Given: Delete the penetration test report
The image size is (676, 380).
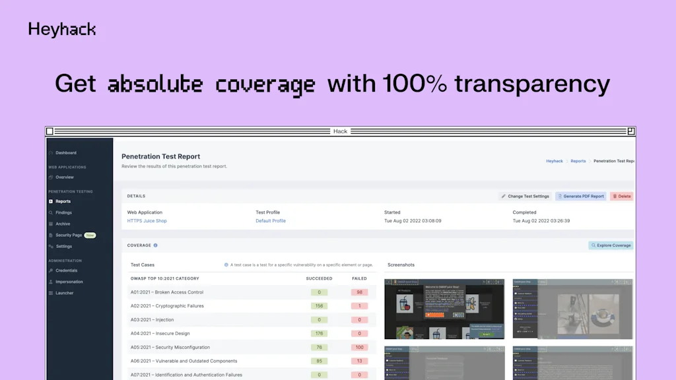Looking at the screenshot, I should pyautogui.click(x=621, y=197).
